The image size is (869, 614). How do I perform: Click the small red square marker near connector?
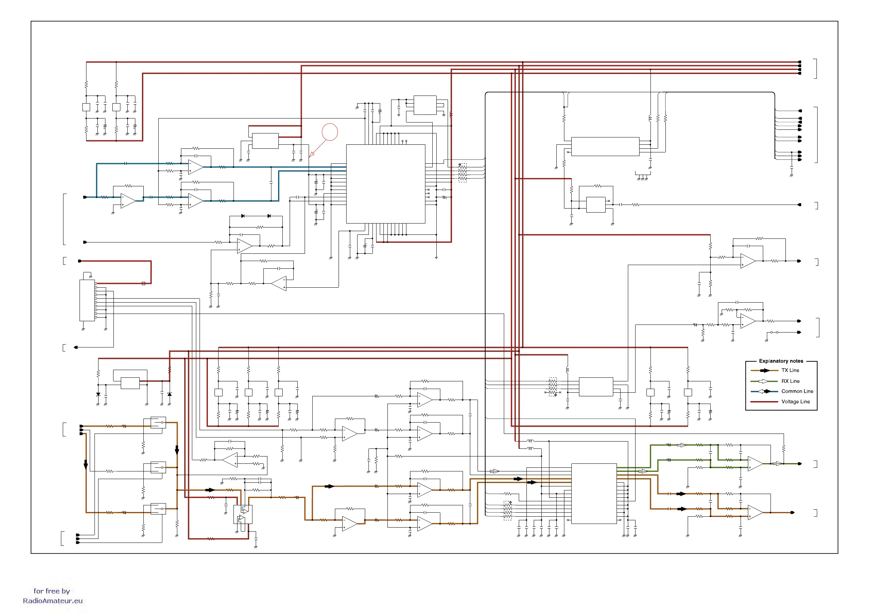pyautogui.click(x=143, y=283)
